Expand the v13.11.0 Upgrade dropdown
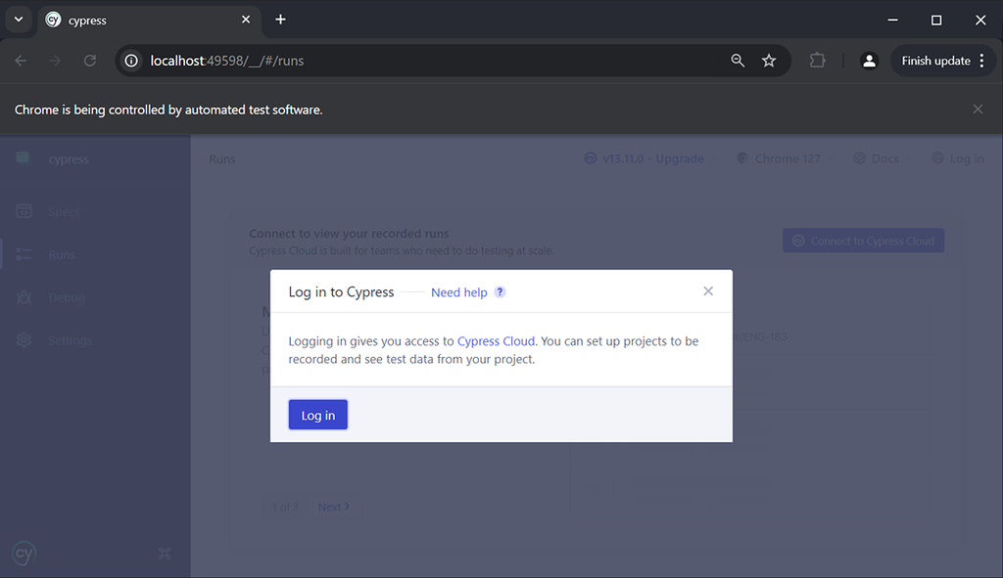This screenshot has width=1003, height=578. 652,158
